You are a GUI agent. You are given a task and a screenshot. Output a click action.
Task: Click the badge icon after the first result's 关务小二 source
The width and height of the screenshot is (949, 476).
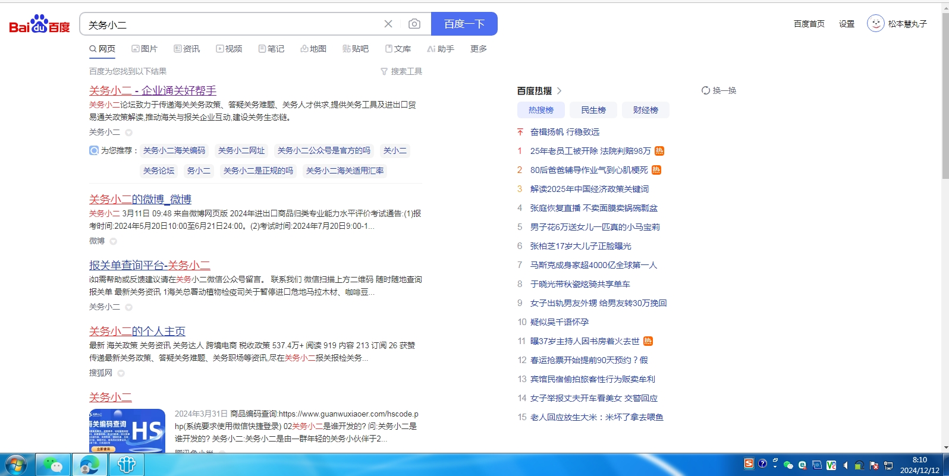click(x=129, y=133)
